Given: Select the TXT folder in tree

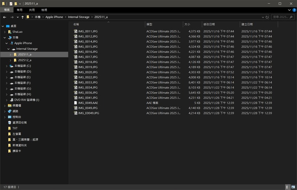Looking at the screenshot, I should pos(15,128).
